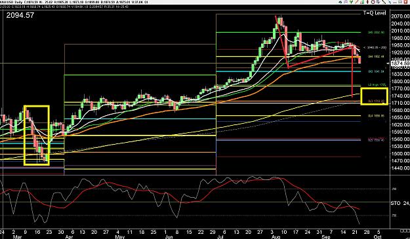Click the Oct month label on the date axis
Screen dimensions: 410x239
(377, 237)
